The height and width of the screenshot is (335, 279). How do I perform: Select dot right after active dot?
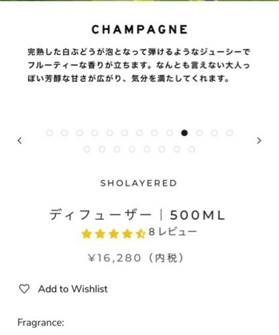pos(199,133)
